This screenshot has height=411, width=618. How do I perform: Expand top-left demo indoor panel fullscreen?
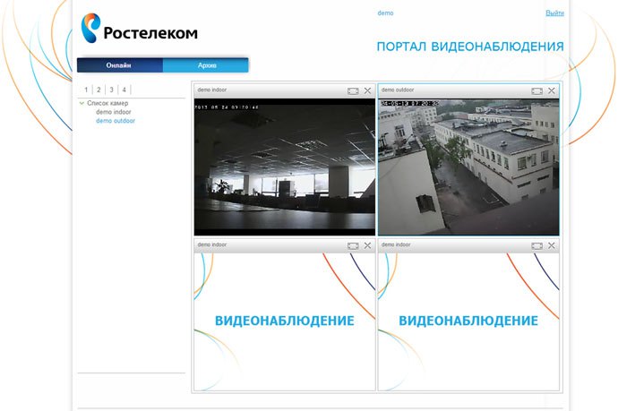(353, 91)
